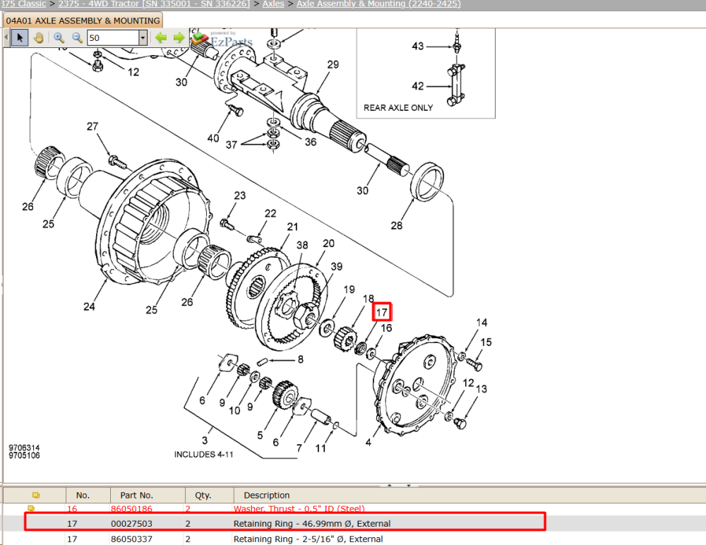Sort by the No. column header

click(83, 495)
